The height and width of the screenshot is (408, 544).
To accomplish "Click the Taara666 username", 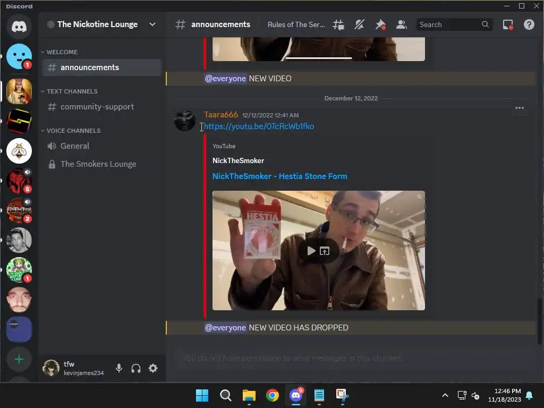I will (221, 115).
